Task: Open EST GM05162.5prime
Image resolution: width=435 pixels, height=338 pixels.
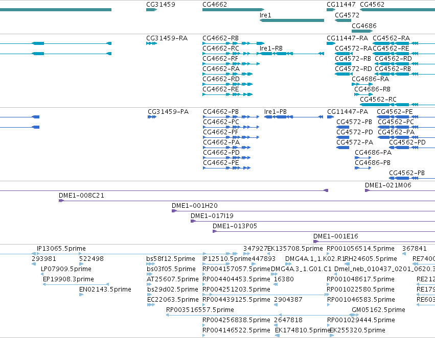Action: coord(378,310)
